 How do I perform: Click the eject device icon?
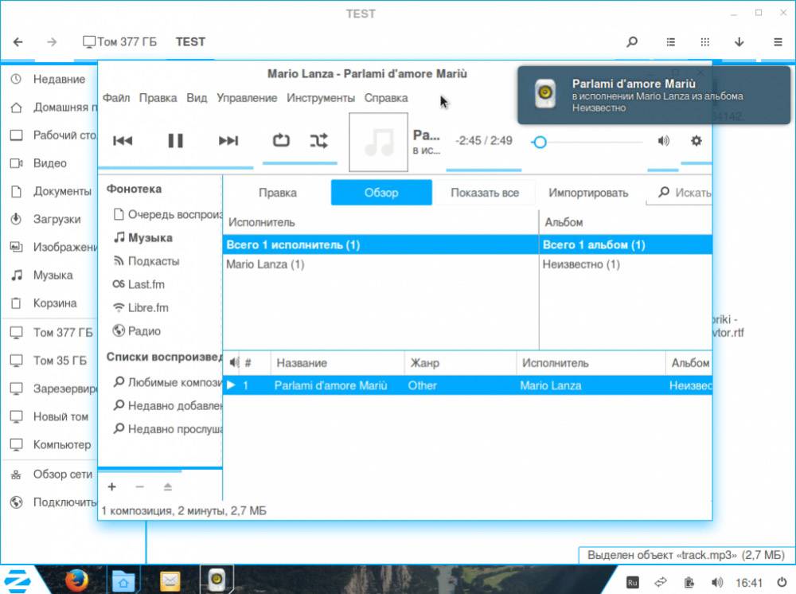(x=167, y=487)
